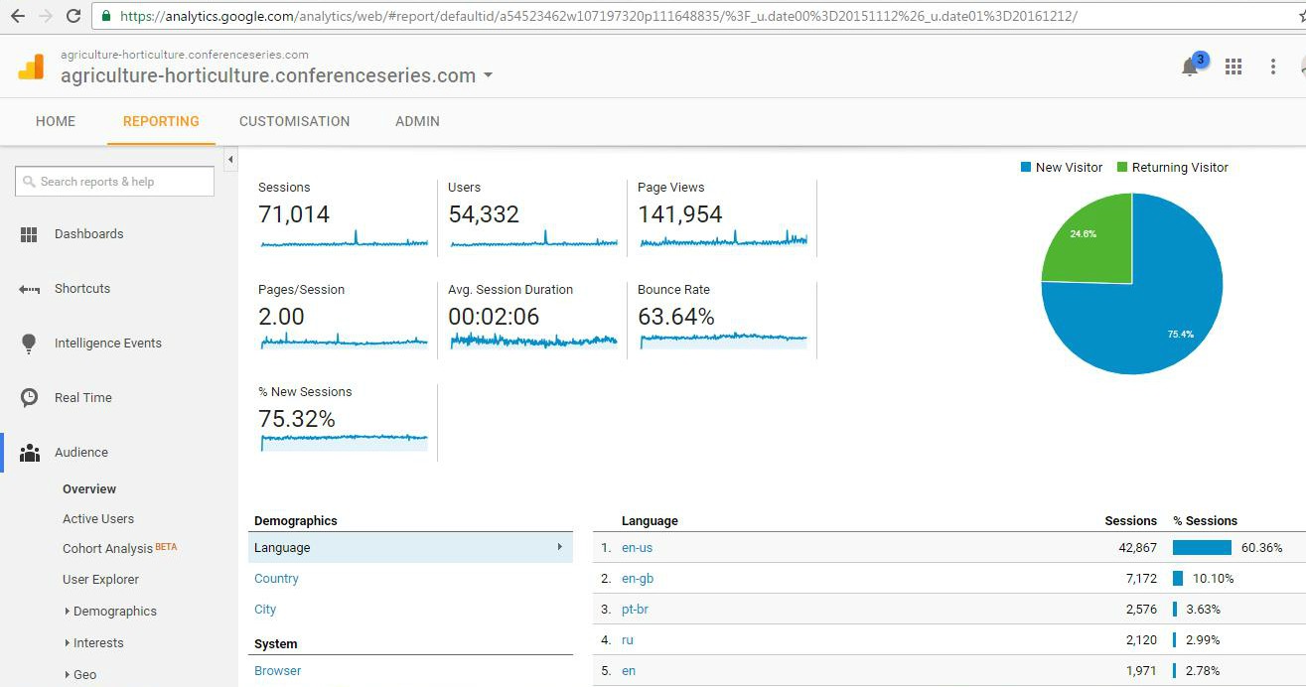Image resolution: width=1306 pixels, height=687 pixels.
Task: Click the en-us language link
Action: click(637, 548)
